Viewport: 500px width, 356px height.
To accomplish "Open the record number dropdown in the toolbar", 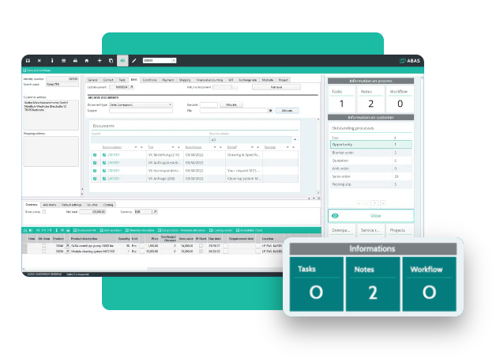I will click(x=174, y=61).
